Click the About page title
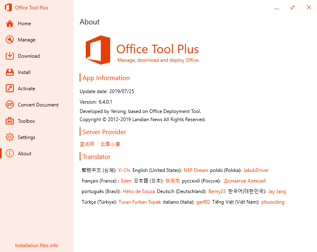317x252 pixels. (x=89, y=22)
